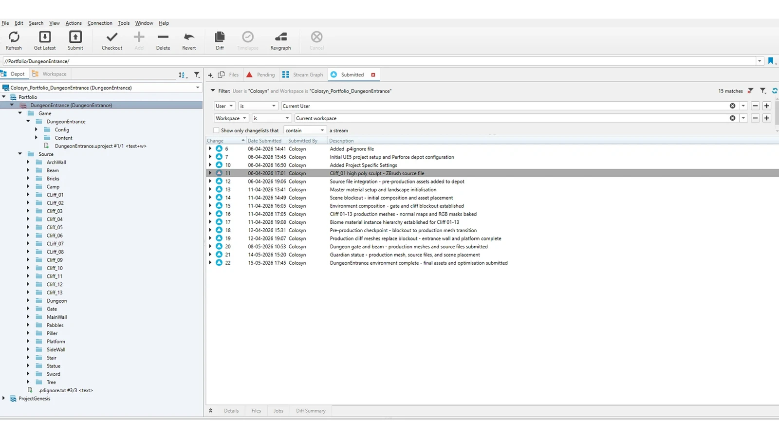Expand the details pane with the double-chevron
Screen dimensions: 779x438
click(211, 411)
